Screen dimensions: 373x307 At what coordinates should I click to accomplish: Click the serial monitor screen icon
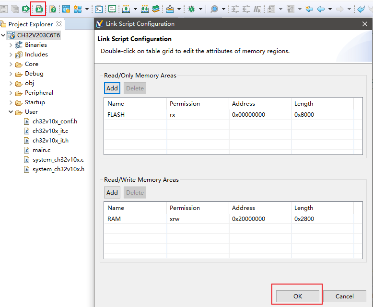coord(112,9)
